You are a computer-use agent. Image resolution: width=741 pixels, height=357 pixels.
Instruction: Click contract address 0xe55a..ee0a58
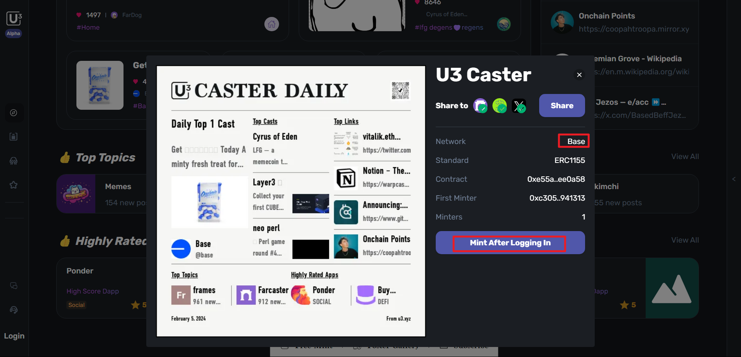(x=556, y=179)
